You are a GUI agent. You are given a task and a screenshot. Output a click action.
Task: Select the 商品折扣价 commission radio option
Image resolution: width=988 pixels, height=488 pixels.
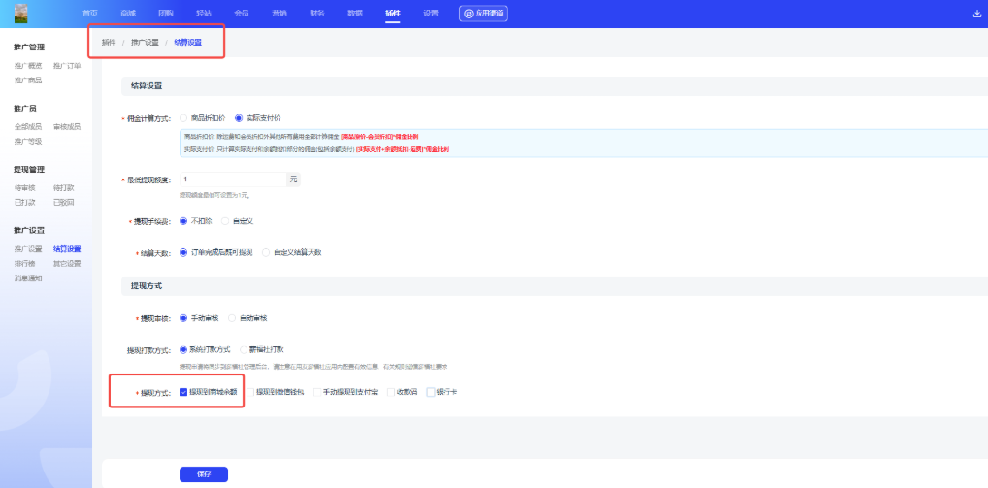point(184,117)
